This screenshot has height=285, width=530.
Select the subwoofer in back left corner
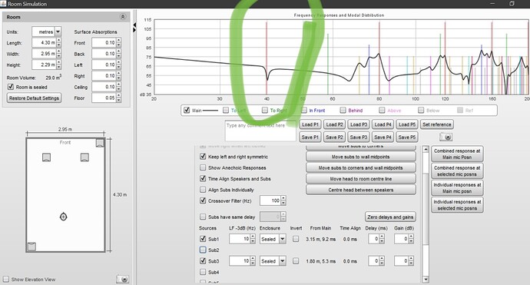click(31, 247)
